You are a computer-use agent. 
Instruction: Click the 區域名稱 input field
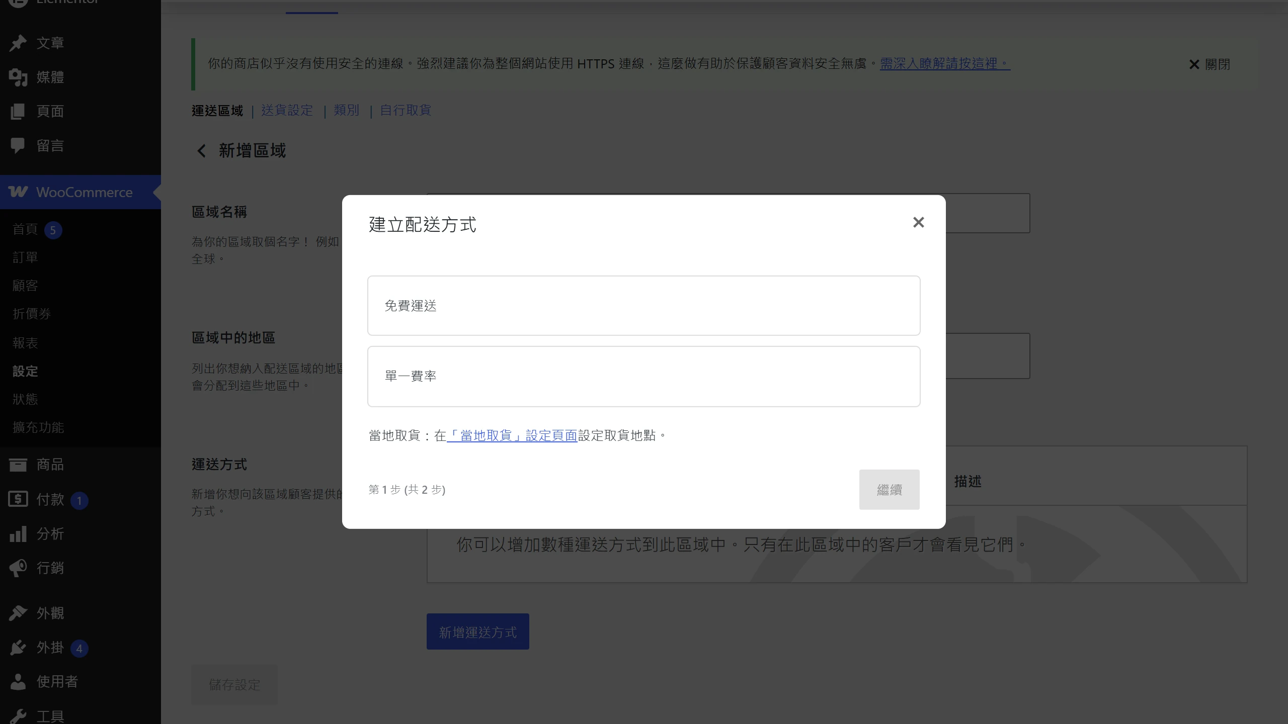[728, 213]
